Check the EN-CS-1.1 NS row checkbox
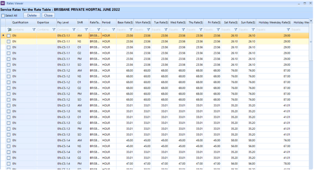Screen dimensions: 314x170 pos(8,42)
